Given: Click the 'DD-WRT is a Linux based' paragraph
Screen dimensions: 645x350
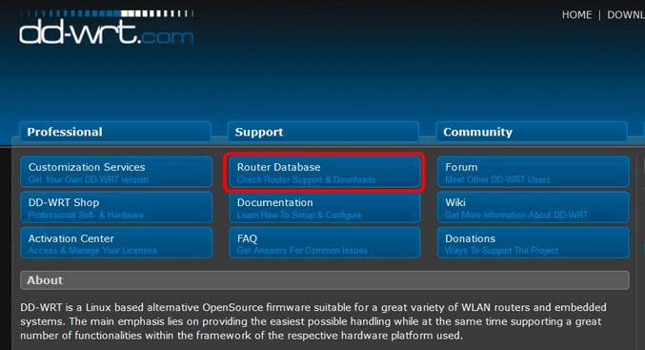Looking at the screenshot, I should 313,321.
